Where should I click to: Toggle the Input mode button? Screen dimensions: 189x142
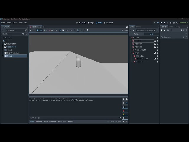pos(39,30)
